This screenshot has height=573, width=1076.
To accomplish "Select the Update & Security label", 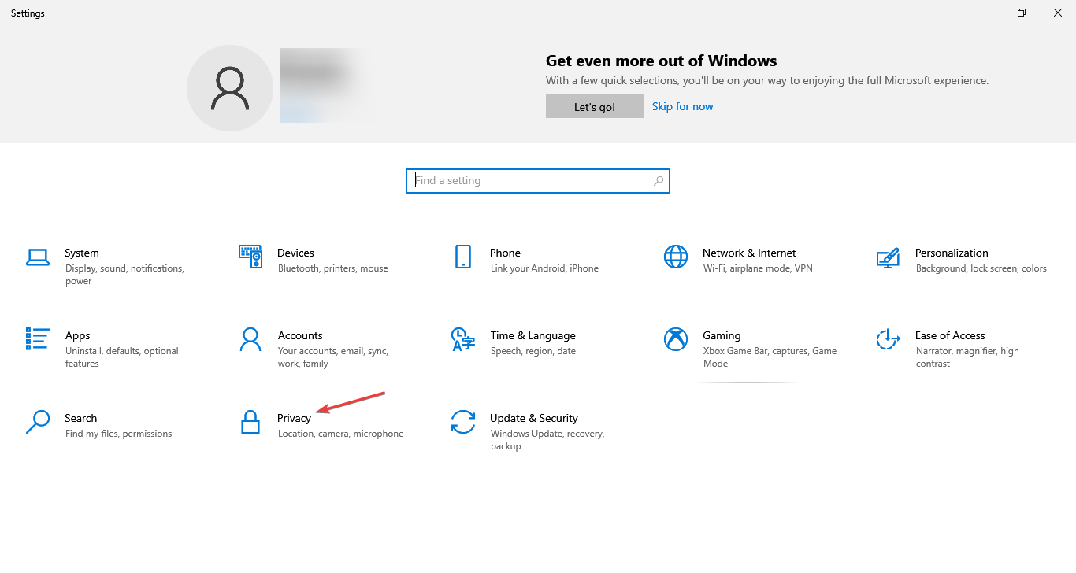I will [533, 418].
